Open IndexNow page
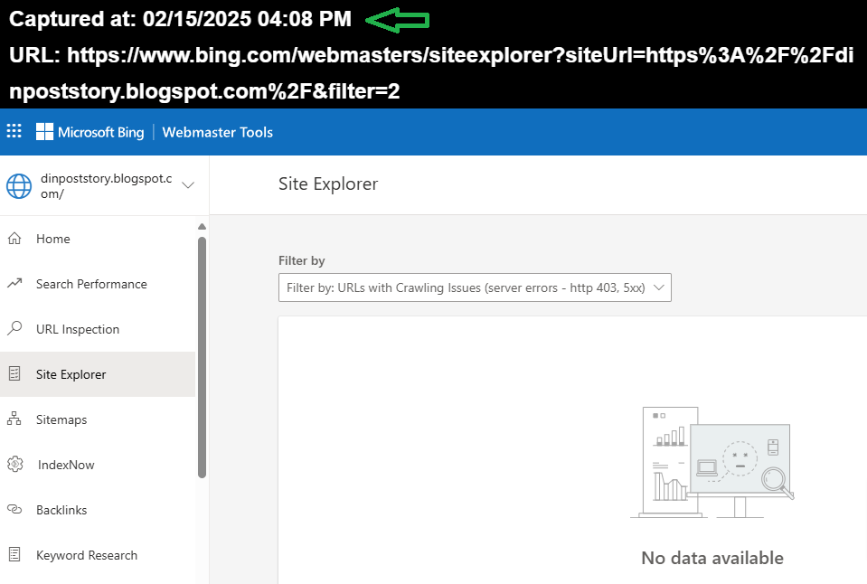Screen dimensions: 867x584 point(66,465)
